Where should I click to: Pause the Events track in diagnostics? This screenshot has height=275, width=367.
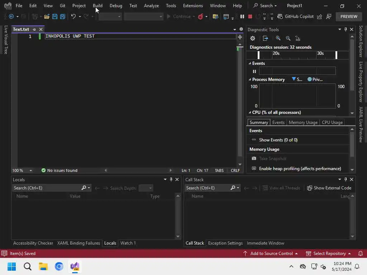[x=254, y=71]
